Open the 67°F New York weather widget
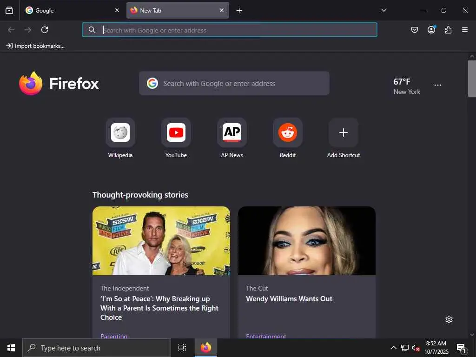 (407, 86)
